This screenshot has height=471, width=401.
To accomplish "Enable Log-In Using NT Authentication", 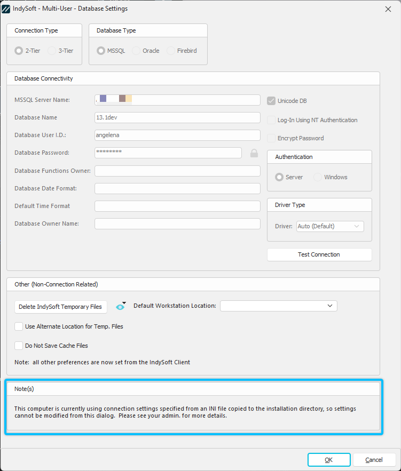I will tap(271, 120).
